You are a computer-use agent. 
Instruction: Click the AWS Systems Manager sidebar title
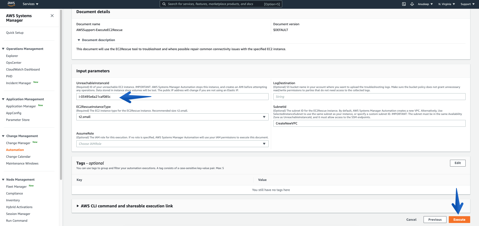click(19, 18)
